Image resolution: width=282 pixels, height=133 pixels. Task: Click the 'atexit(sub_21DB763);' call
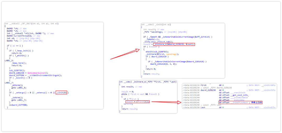[157, 52]
